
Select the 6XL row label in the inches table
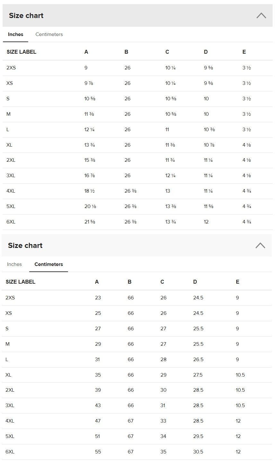(x=11, y=222)
